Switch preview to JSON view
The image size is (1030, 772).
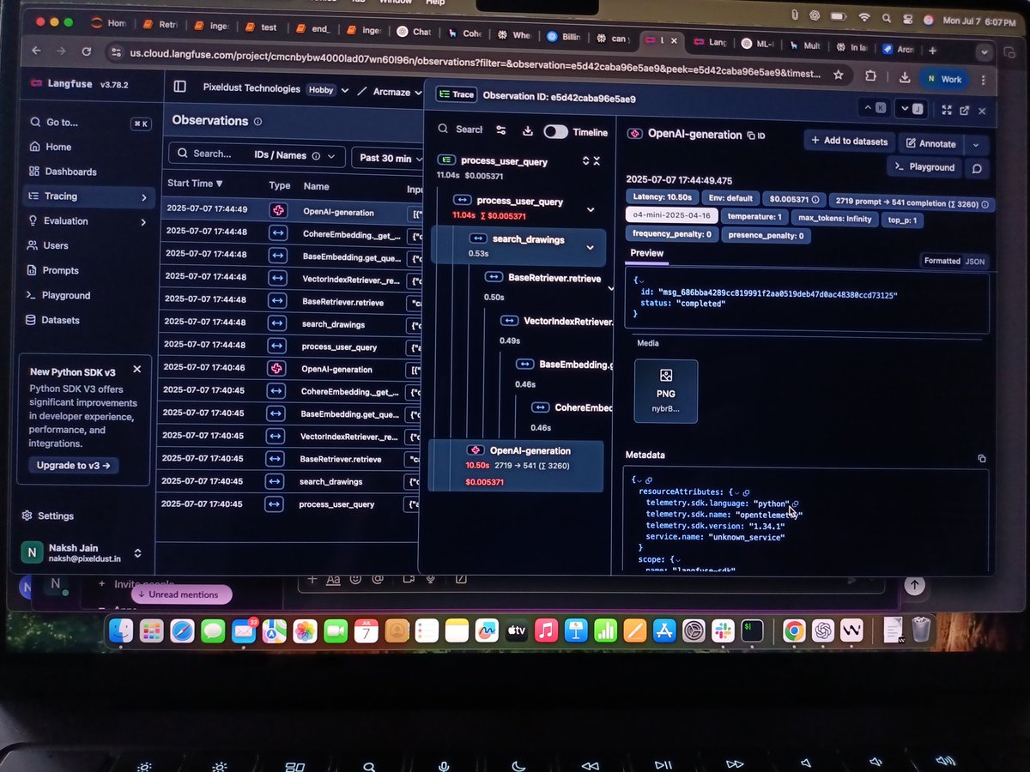click(x=975, y=261)
